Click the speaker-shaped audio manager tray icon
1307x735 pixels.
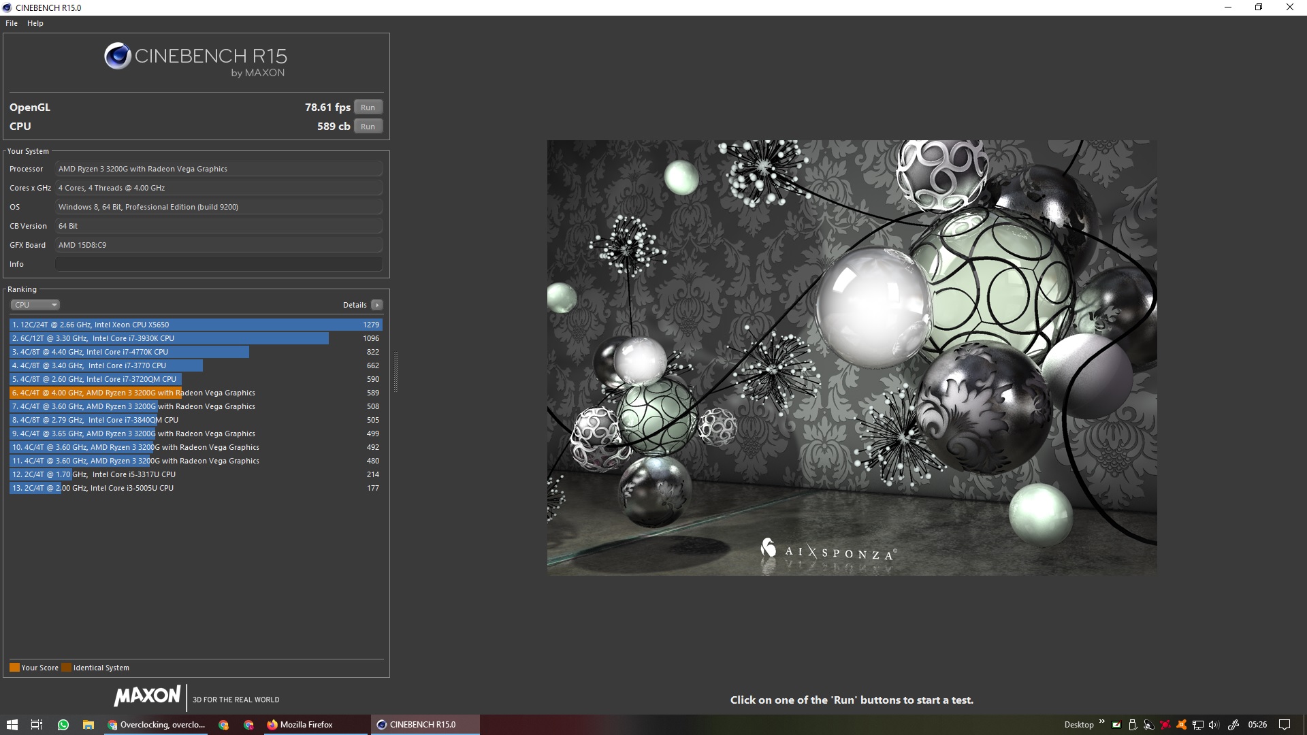click(1149, 725)
